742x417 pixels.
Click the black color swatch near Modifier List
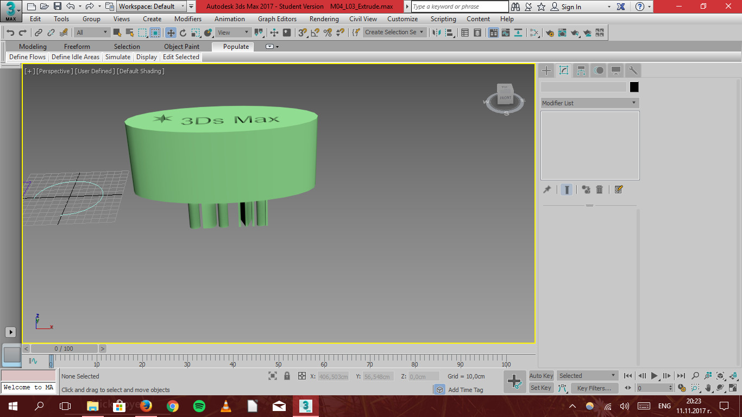click(x=634, y=86)
